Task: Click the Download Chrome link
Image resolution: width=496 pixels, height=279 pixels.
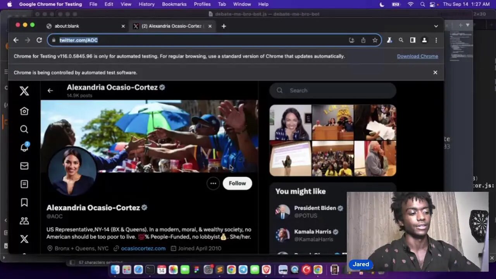Action: [x=417, y=56]
